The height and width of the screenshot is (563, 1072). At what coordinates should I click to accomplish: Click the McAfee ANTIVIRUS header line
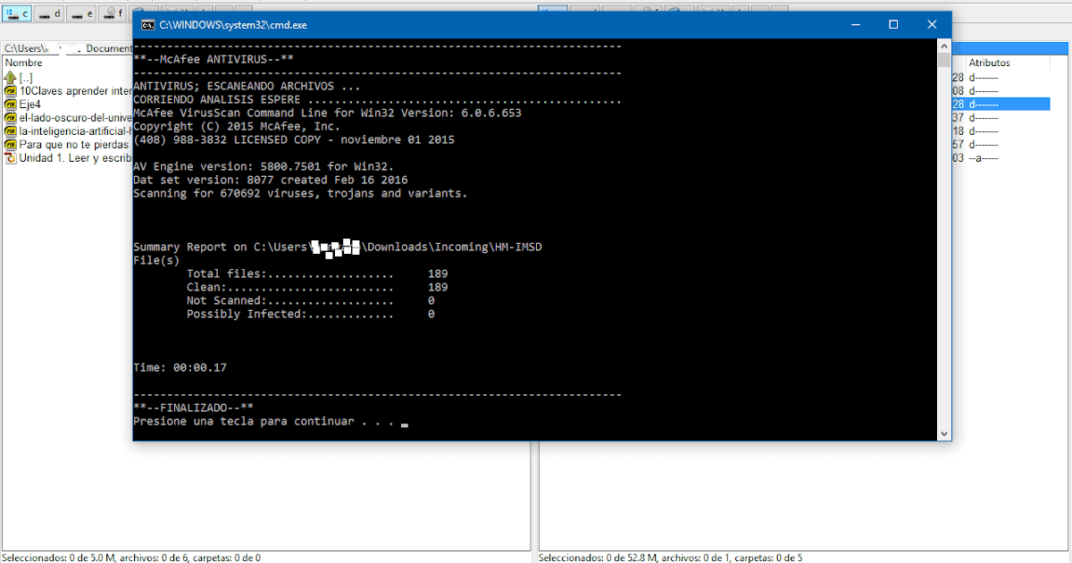click(214, 60)
